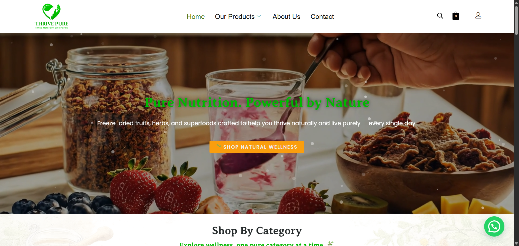
Task: Click the Shop By Category heading
Action: coord(257,231)
